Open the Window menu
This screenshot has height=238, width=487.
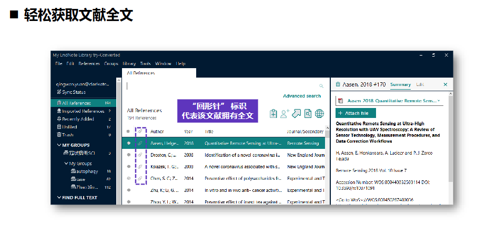164,63
